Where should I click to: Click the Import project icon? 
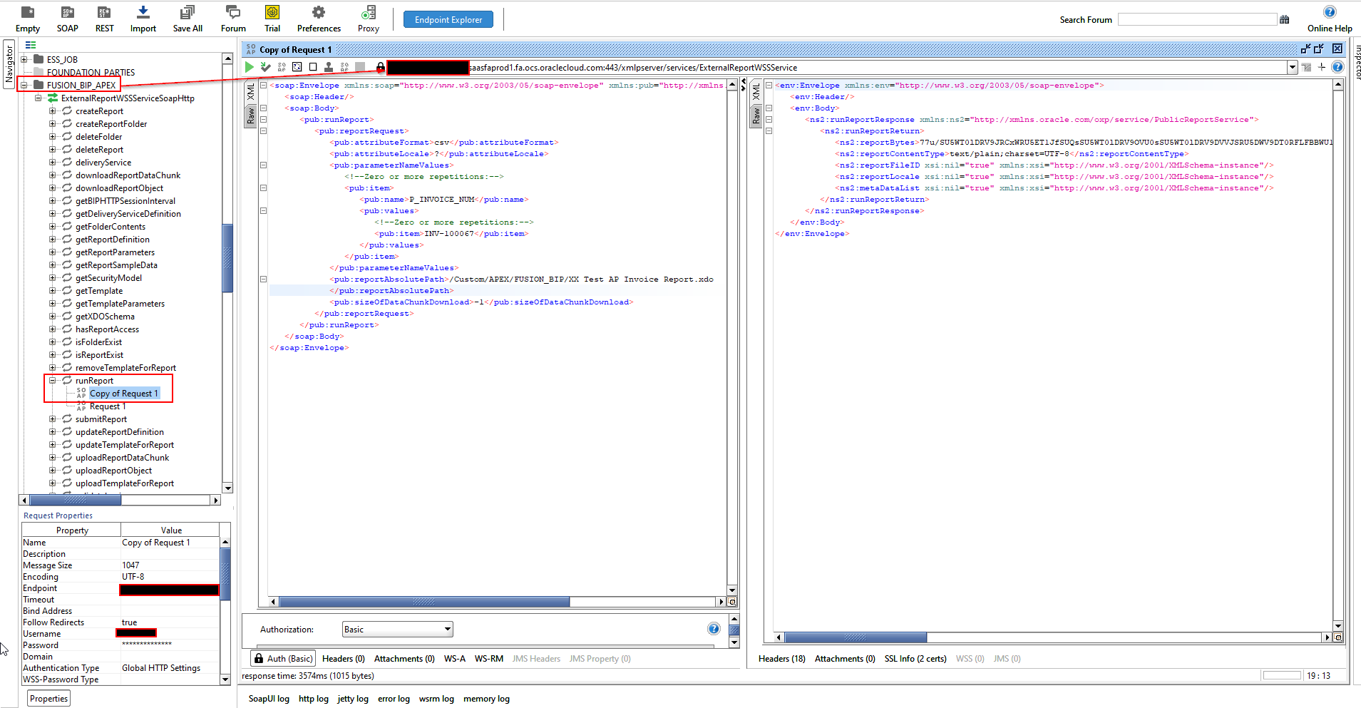pyautogui.click(x=143, y=12)
